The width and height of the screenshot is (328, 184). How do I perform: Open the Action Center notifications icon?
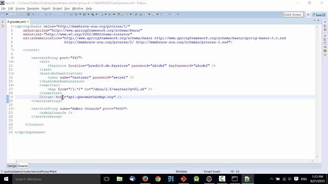(296, 179)
